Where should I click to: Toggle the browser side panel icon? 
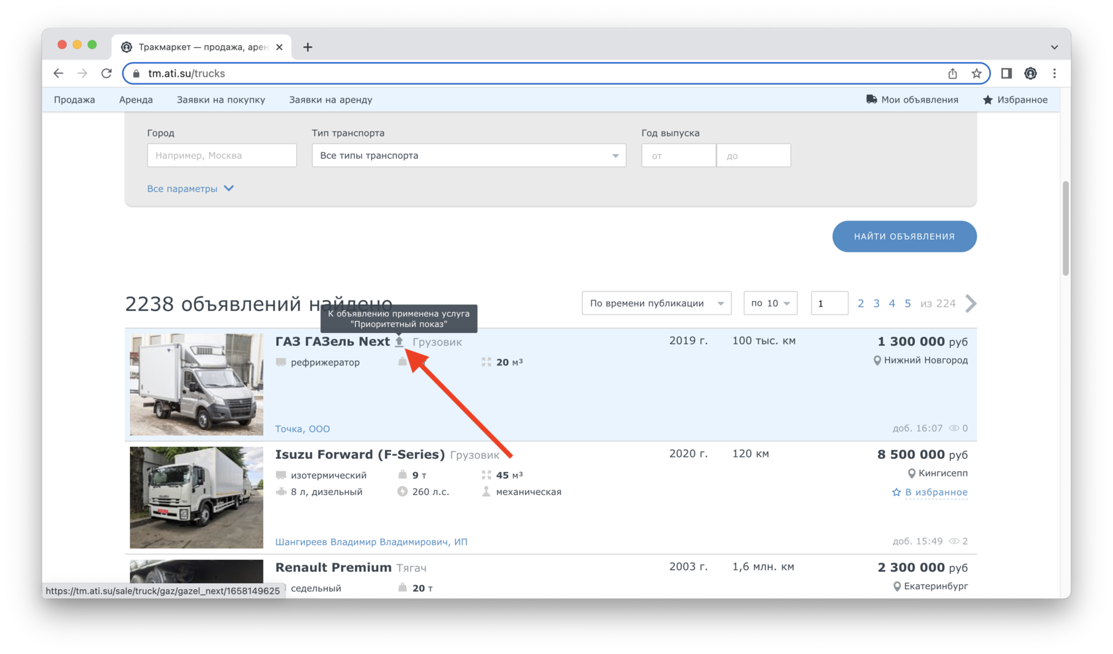[x=1006, y=73]
